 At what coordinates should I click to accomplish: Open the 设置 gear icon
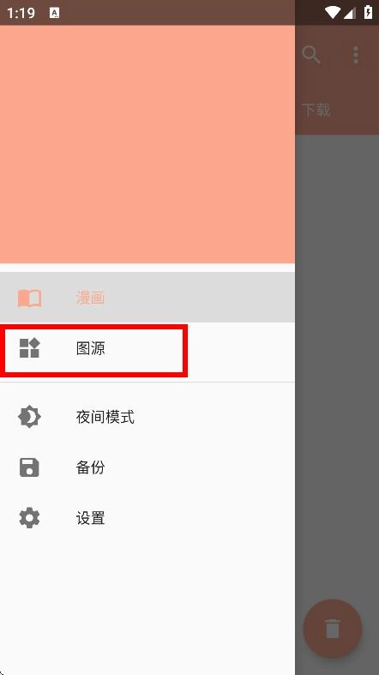click(29, 518)
